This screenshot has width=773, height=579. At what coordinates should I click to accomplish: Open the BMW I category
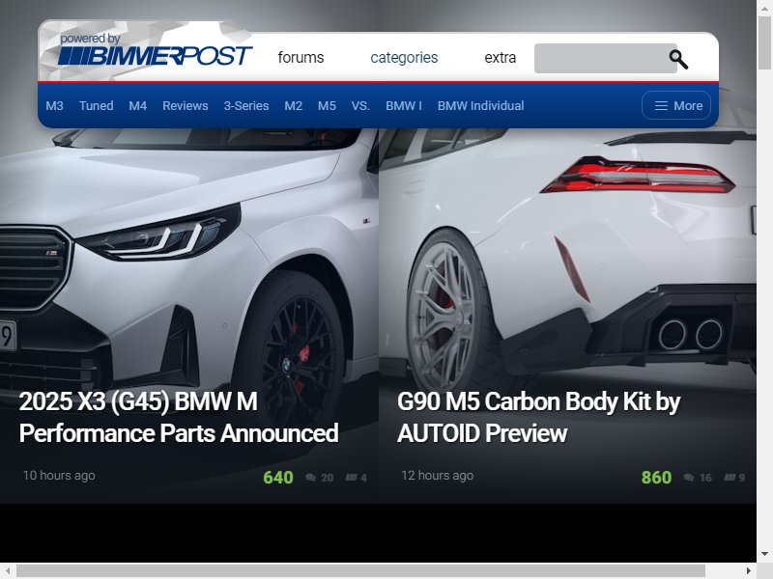point(404,106)
